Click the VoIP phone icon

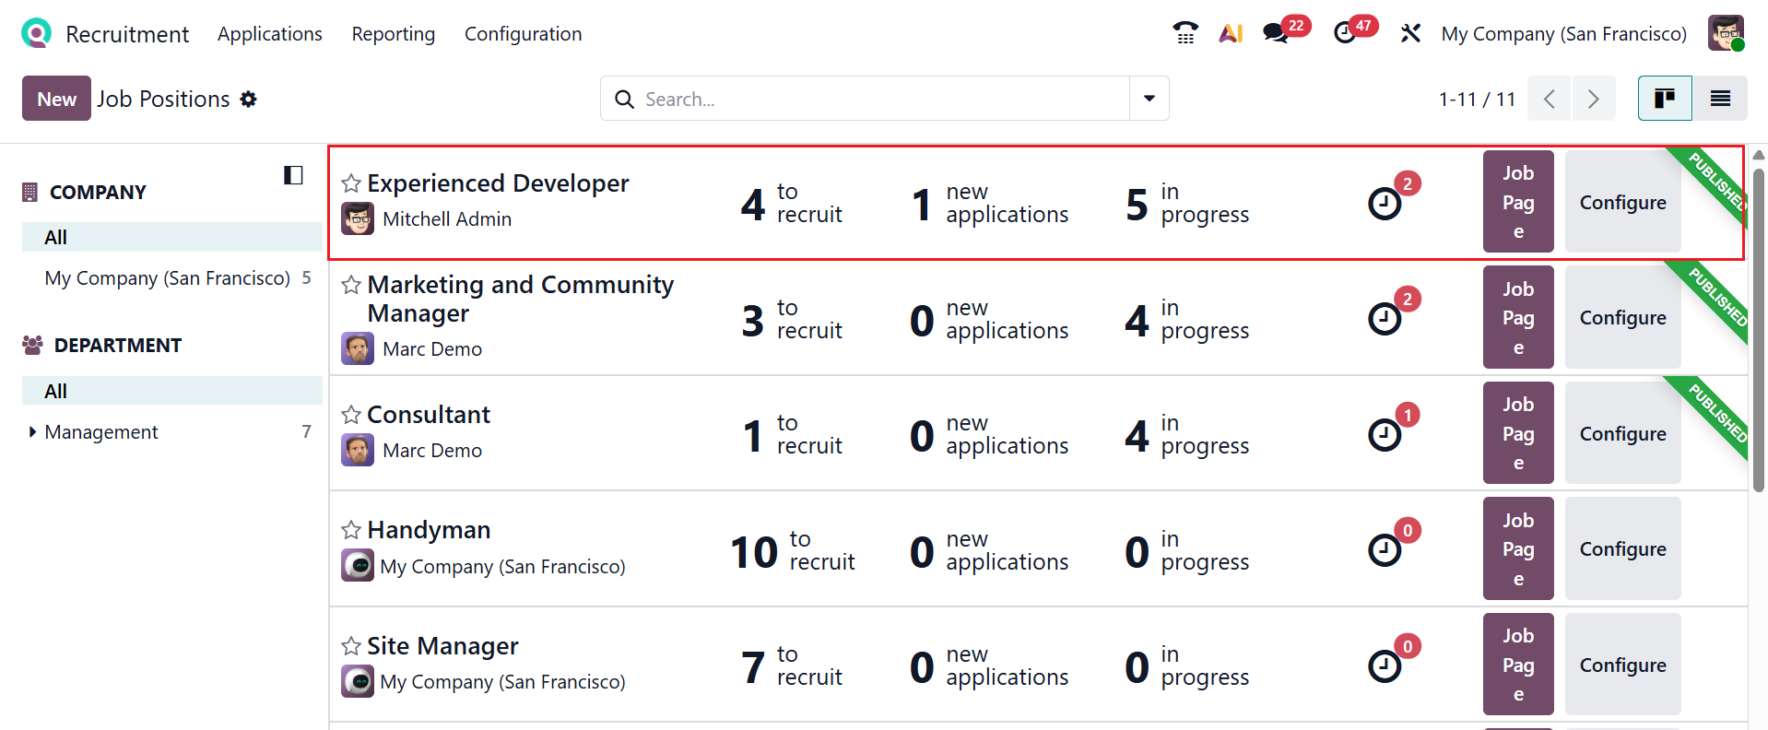[1185, 34]
